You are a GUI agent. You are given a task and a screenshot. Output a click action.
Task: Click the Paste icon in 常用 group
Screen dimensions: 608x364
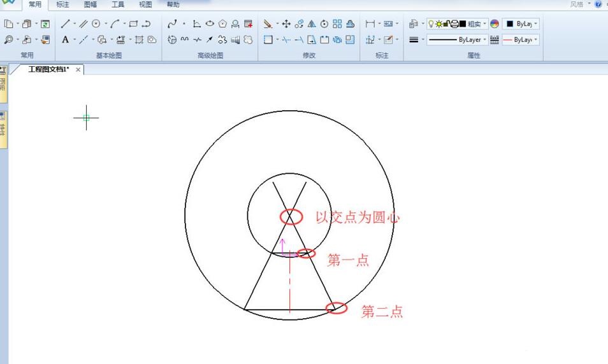(x=27, y=24)
